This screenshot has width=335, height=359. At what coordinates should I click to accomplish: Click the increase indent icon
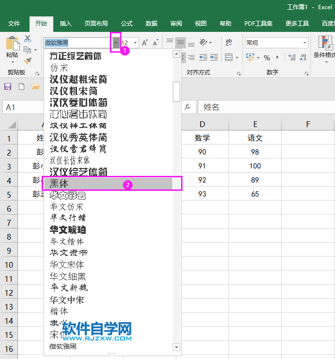(214, 57)
